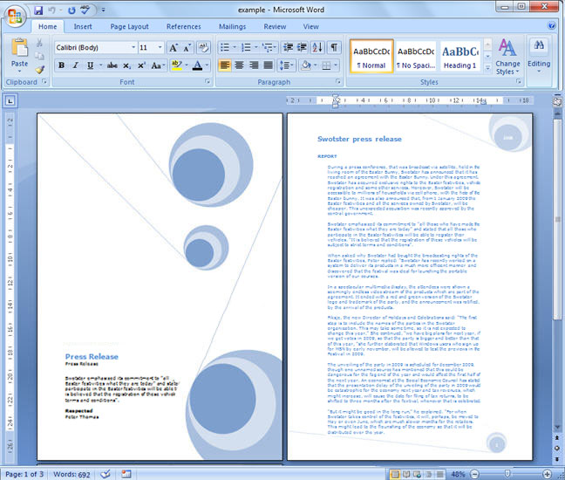565x480 pixels.
Task: Toggle ruler view icon above scrollbar
Action: 557,101
